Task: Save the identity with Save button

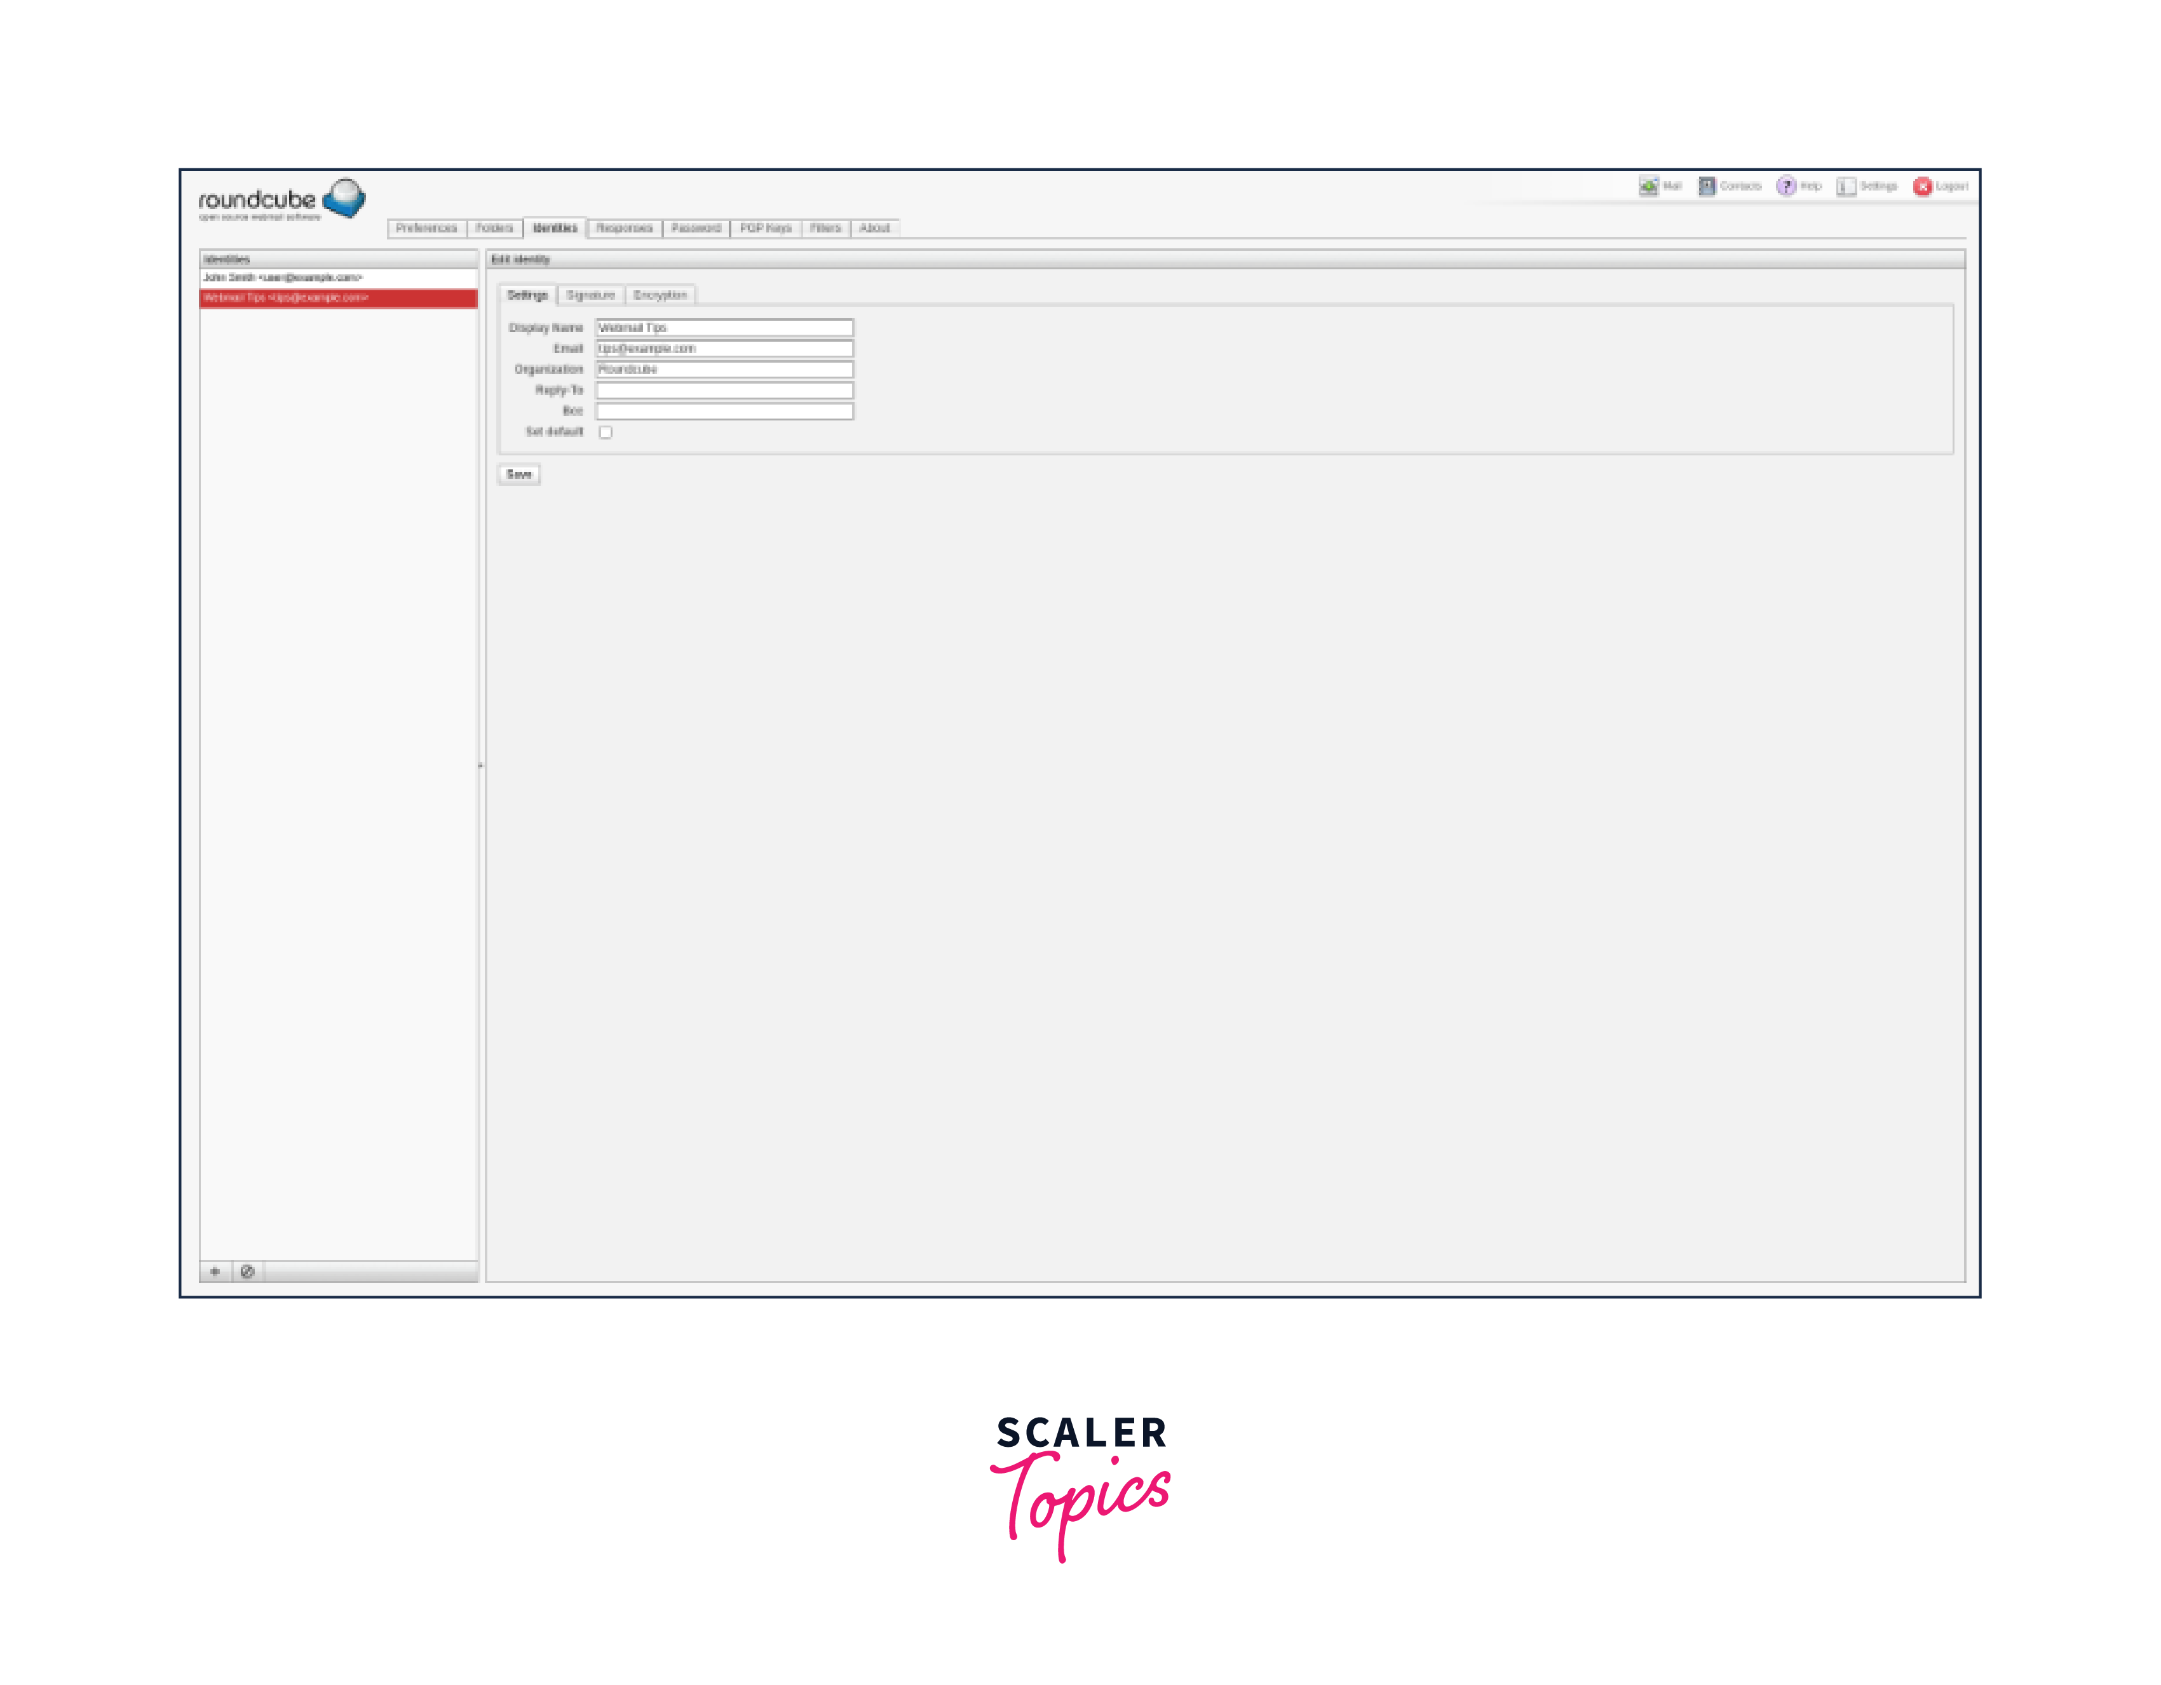Action: [x=518, y=474]
